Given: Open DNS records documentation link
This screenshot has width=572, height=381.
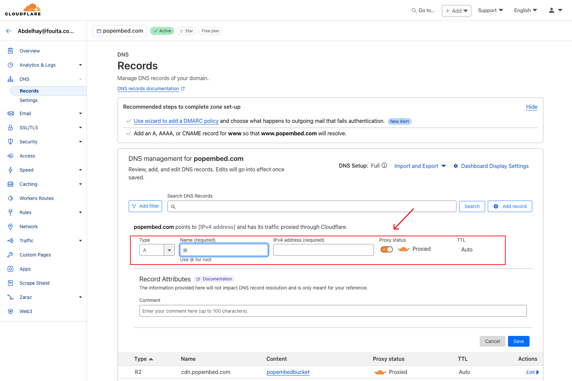Looking at the screenshot, I should click(x=148, y=89).
